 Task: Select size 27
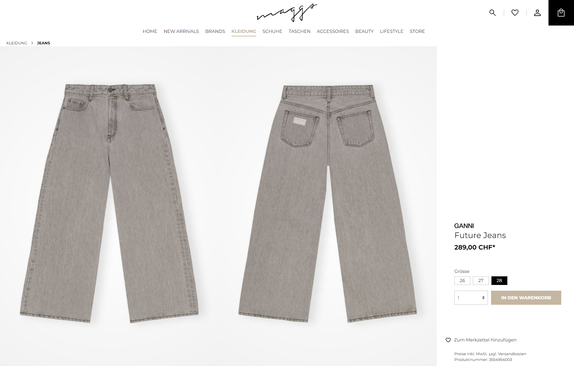(481, 280)
